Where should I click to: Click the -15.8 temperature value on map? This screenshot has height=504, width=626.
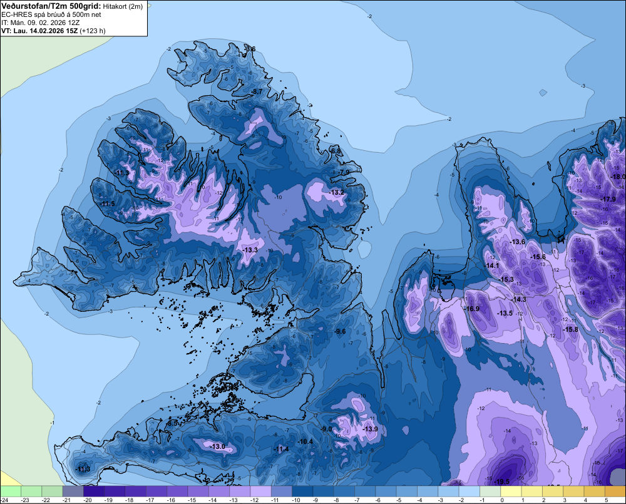pos(571,329)
